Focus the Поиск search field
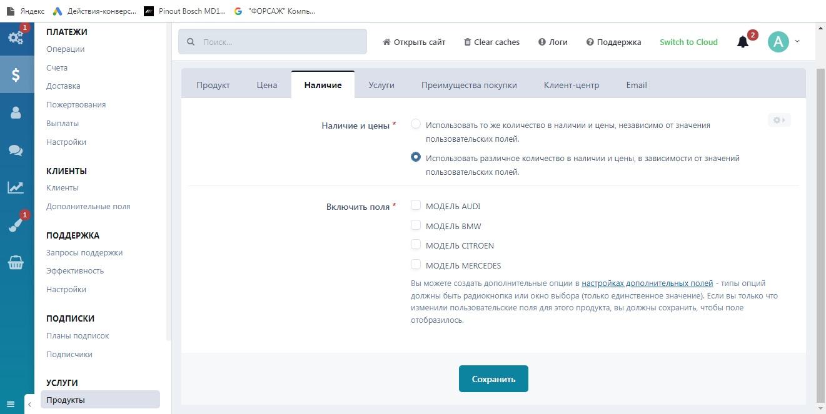 click(x=273, y=42)
